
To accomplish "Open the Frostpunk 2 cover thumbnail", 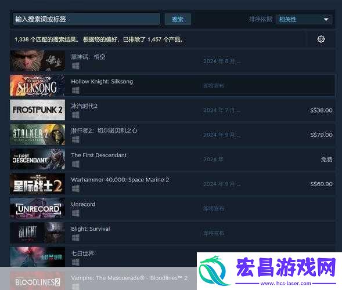I will pyautogui.click(x=38, y=110).
